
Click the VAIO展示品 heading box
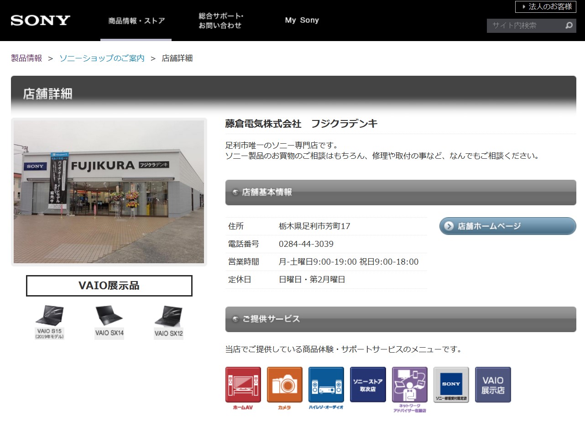click(109, 286)
